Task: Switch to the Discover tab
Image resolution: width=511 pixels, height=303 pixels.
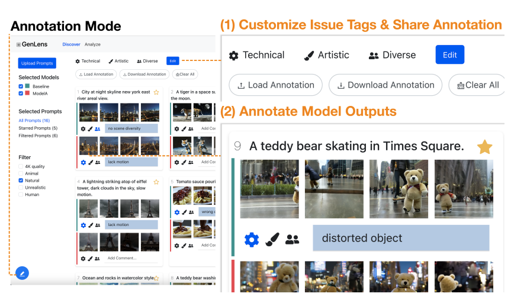Action: [x=72, y=44]
